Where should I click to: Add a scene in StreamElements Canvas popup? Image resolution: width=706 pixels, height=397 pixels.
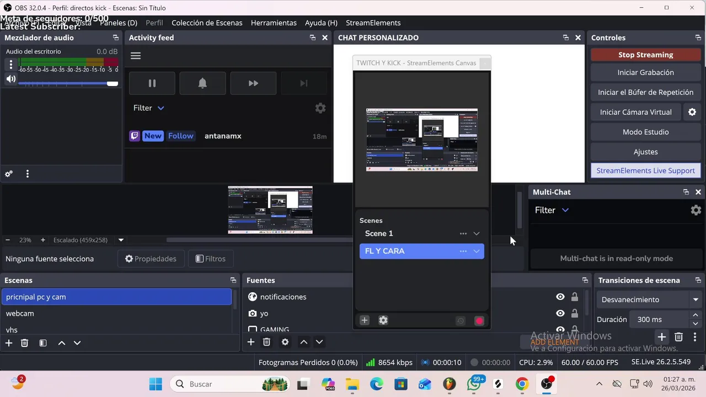point(365,320)
